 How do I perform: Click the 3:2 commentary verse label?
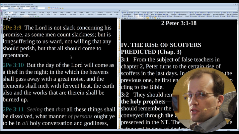coord(125,95)
